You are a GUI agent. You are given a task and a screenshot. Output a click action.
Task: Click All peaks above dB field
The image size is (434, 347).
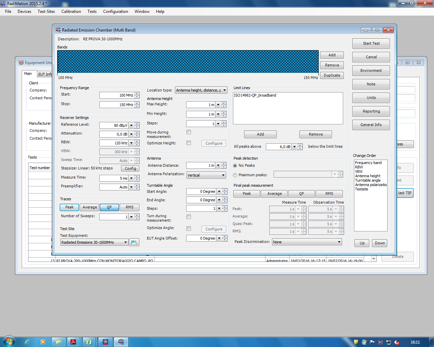point(279,147)
